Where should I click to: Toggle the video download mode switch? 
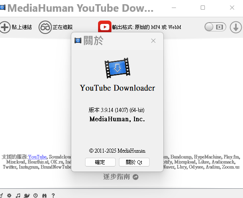(215, 27)
